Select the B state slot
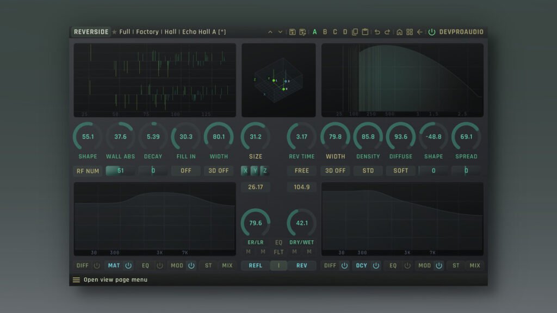The height and width of the screenshot is (313, 557). (x=325, y=32)
